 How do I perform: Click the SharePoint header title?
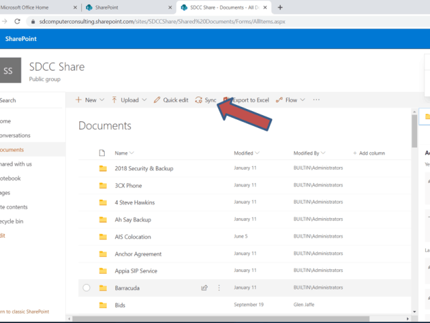(x=21, y=39)
